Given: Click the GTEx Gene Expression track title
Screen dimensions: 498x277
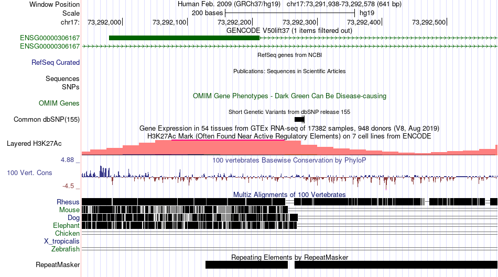Looking at the screenshot, I should coord(289,129).
